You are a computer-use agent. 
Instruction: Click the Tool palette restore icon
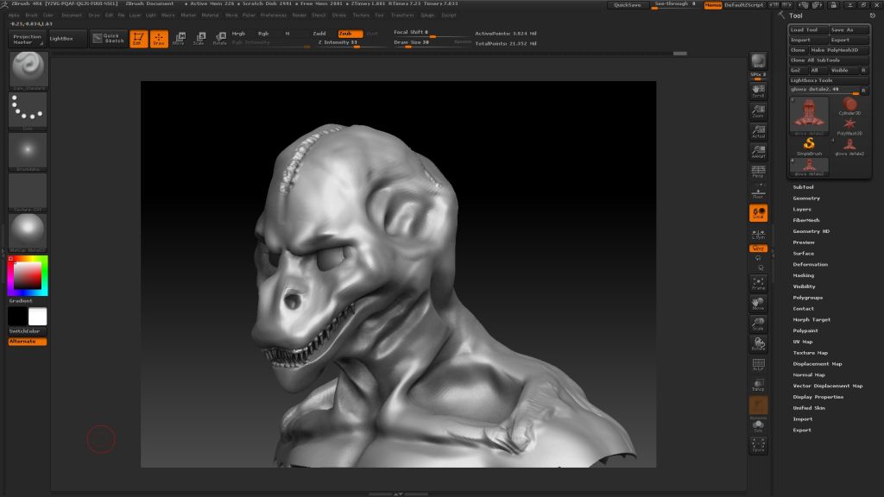(873, 16)
